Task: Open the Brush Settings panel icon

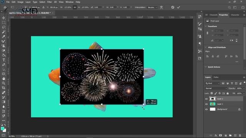Action: (200, 24)
